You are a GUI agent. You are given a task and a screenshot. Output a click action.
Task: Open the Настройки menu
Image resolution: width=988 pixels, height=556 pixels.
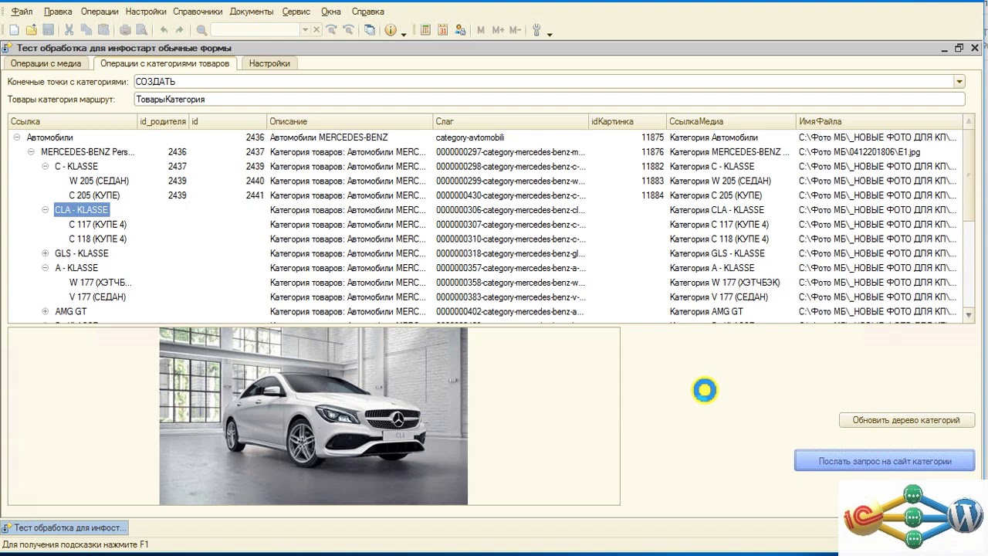pyautogui.click(x=146, y=12)
